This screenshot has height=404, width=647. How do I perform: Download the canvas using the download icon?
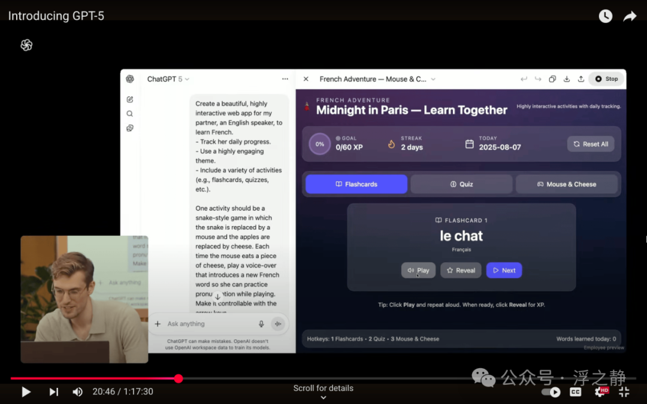tap(567, 79)
